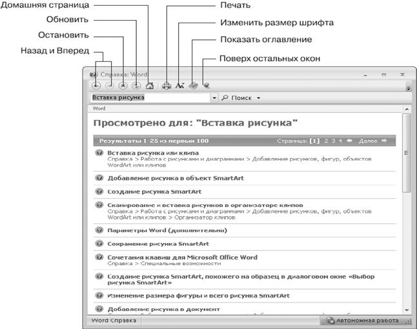The height and width of the screenshot is (329, 417).
Task: Click help icon beside 'Создание рисунка SmartArt'
Action: [x=99, y=192]
